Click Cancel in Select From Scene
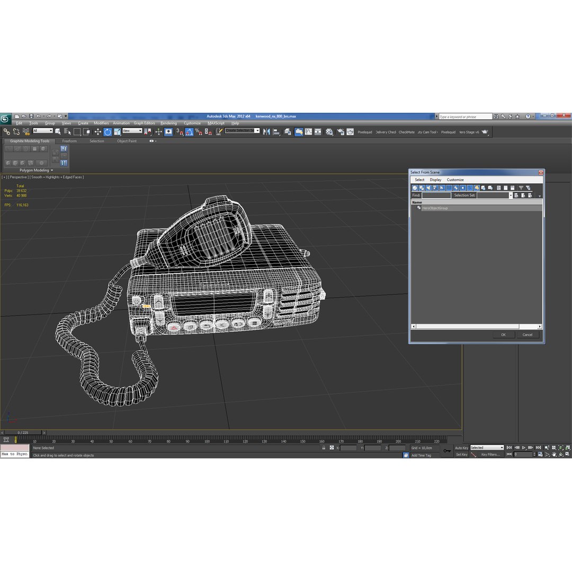This screenshot has height=572, width=572. point(528,335)
